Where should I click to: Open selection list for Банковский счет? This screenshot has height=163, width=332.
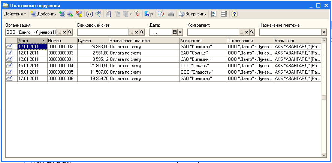(131, 32)
